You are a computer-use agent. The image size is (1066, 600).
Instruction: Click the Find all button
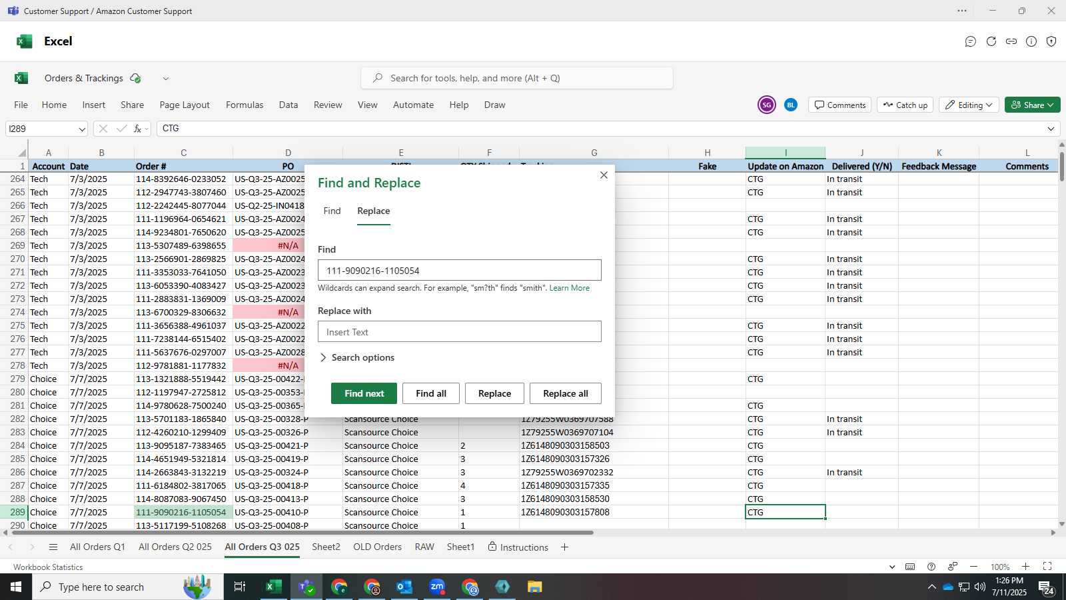(431, 393)
